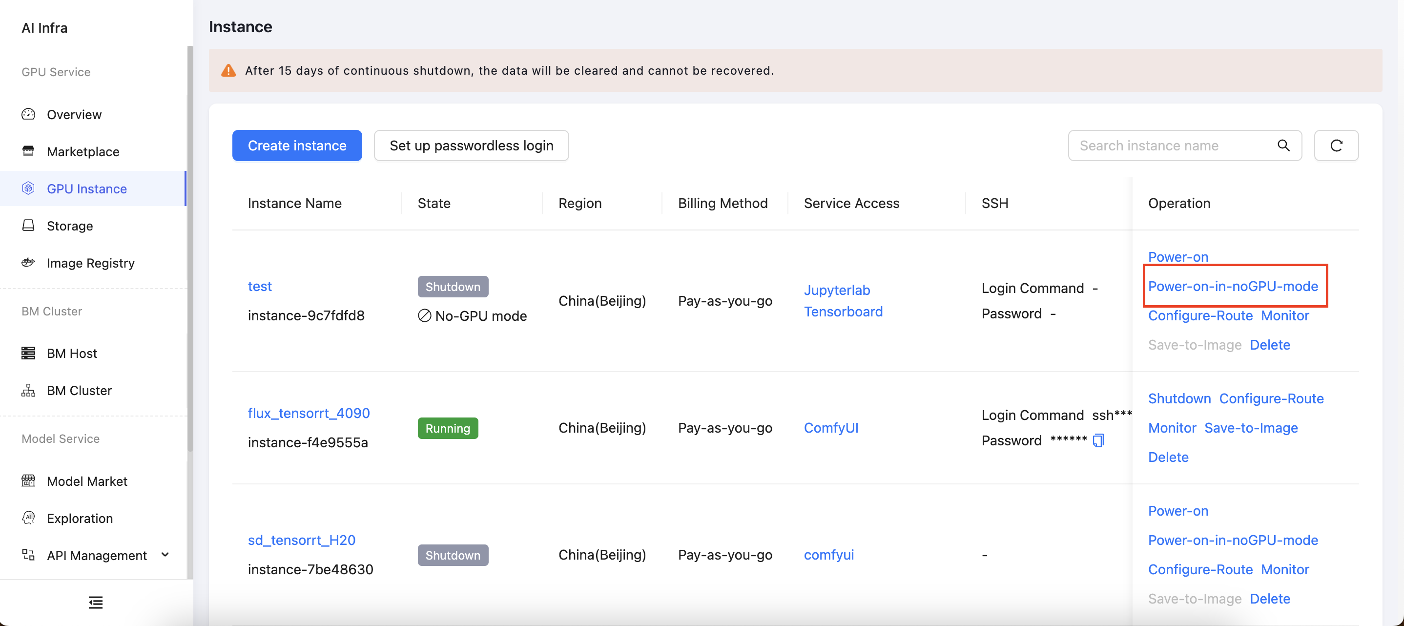The image size is (1404, 626).
Task: Click Configure-Route for flux_tensorrt_4090
Action: point(1271,398)
